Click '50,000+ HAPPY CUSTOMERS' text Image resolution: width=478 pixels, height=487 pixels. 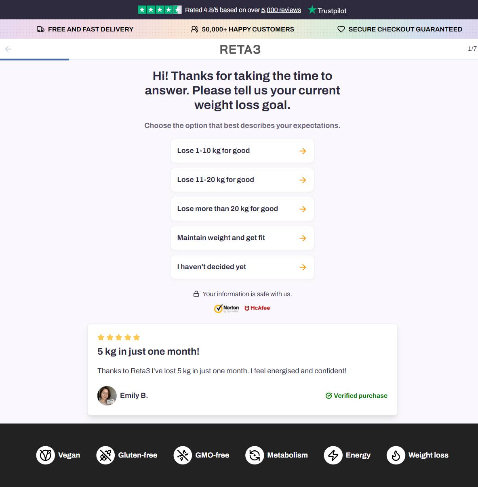248,29
